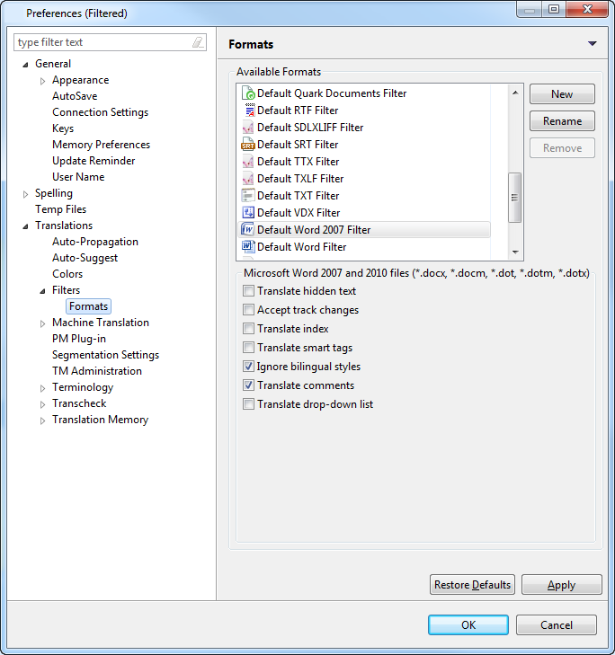The image size is (615, 655).
Task: Clear the filter text with eraser icon
Action: click(198, 42)
